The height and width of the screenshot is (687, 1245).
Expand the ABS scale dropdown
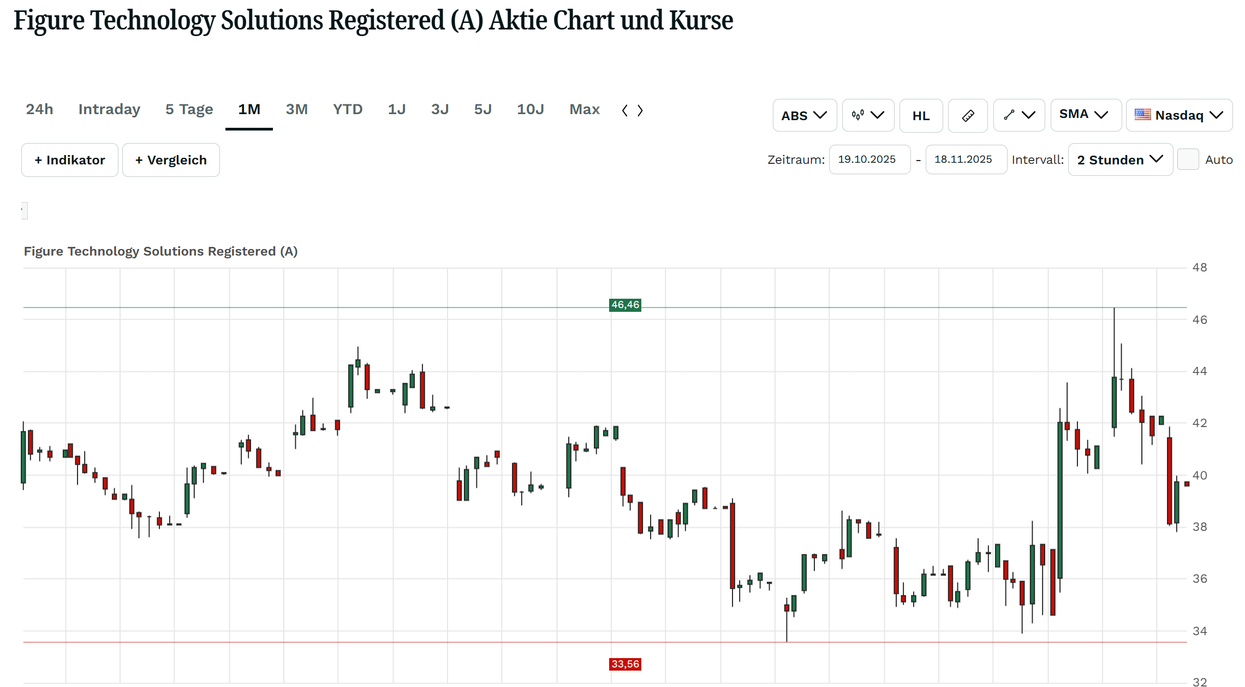point(804,115)
